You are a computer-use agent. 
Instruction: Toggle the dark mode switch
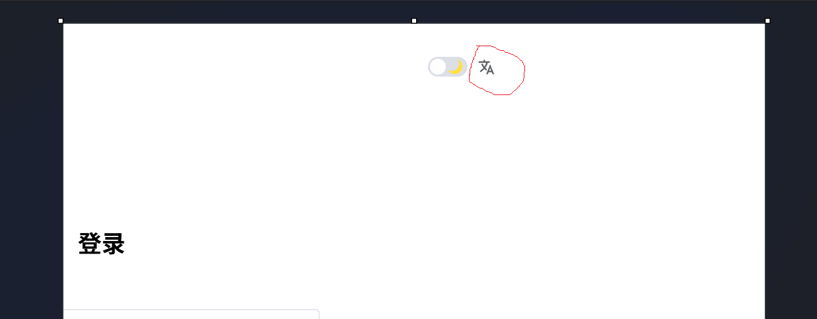pos(448,67)
